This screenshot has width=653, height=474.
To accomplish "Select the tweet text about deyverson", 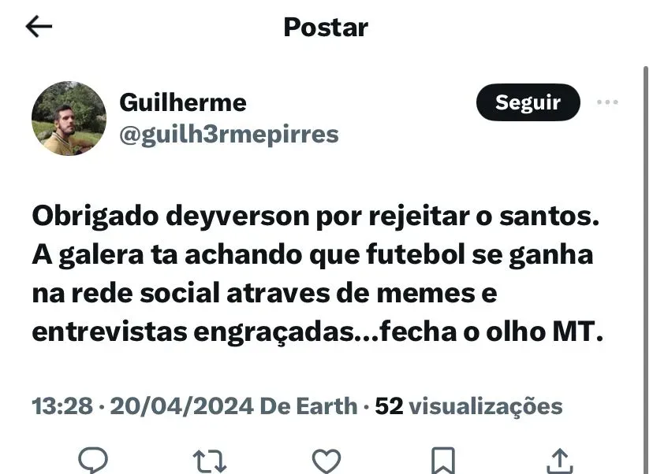I will click(x=317, y=273).
